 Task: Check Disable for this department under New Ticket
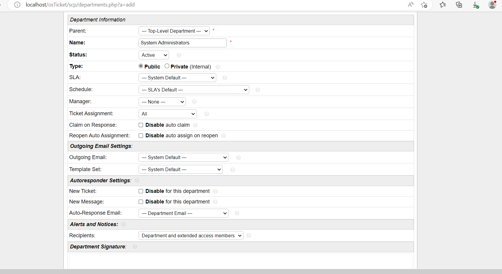pyautogui.click(x=141, y=191)
